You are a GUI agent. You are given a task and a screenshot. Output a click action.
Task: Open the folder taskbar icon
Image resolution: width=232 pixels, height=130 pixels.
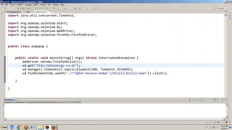pyautogui.click(x=40, y=127)
